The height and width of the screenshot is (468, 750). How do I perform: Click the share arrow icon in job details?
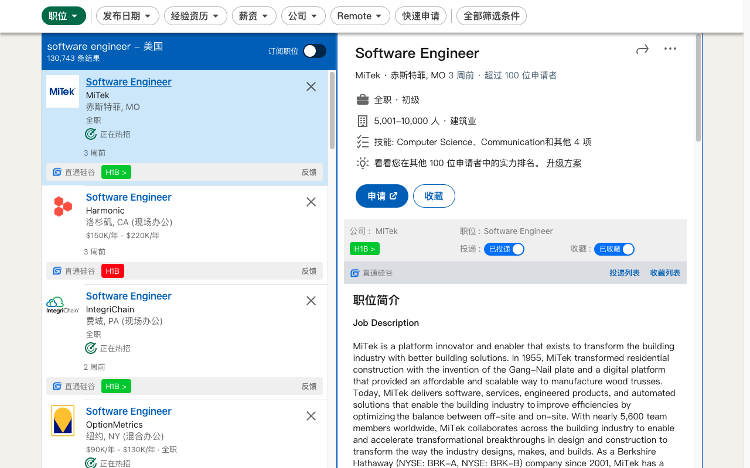[642, 49]
